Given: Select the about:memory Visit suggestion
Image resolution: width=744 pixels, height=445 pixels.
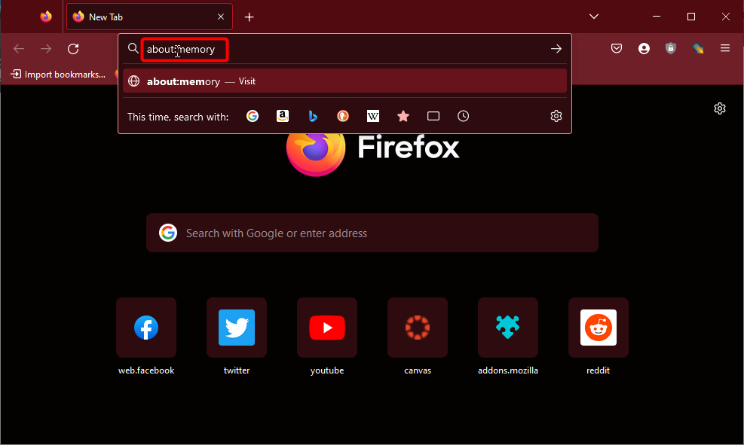Looking at the screenshot, I should pos(344,81).
